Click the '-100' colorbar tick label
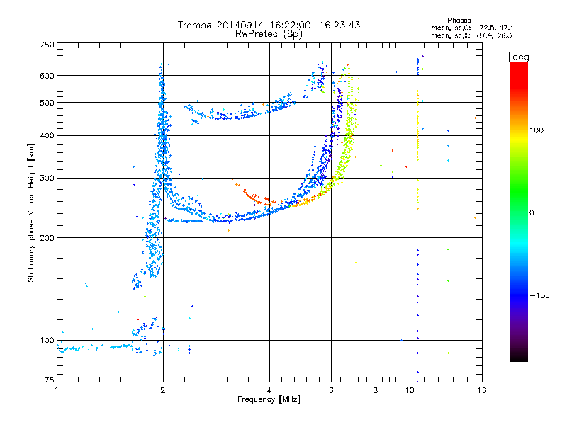Screen dimensions: 567x425 click(x=539, y=295)
